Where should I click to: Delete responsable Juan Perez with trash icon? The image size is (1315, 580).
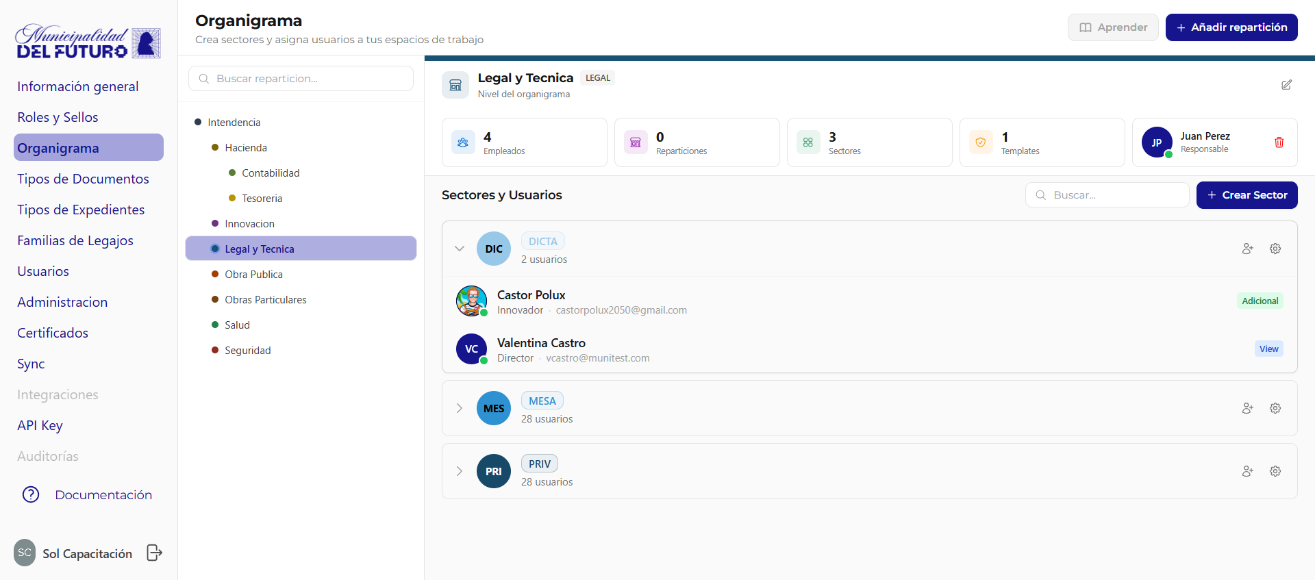[x=1279, y=142]
